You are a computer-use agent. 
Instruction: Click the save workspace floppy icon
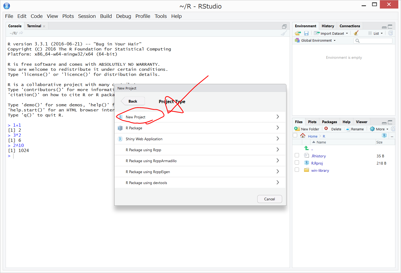coord(306,33)
